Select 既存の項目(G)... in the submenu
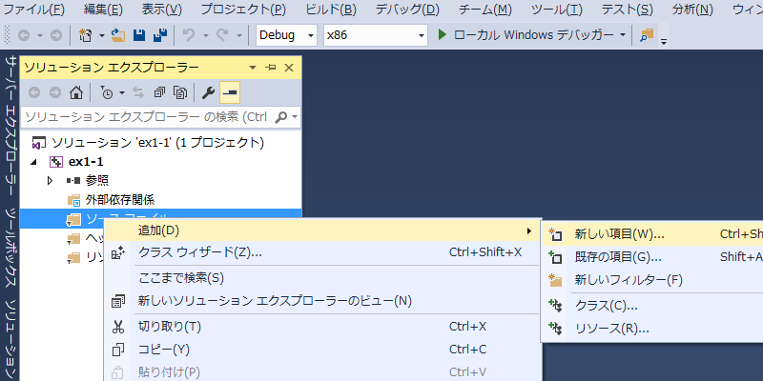Image resolution: width=763 pixels, height=381 pixels. tap(652, 256)
